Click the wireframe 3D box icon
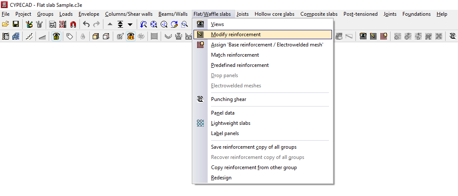 click(106, 36)
